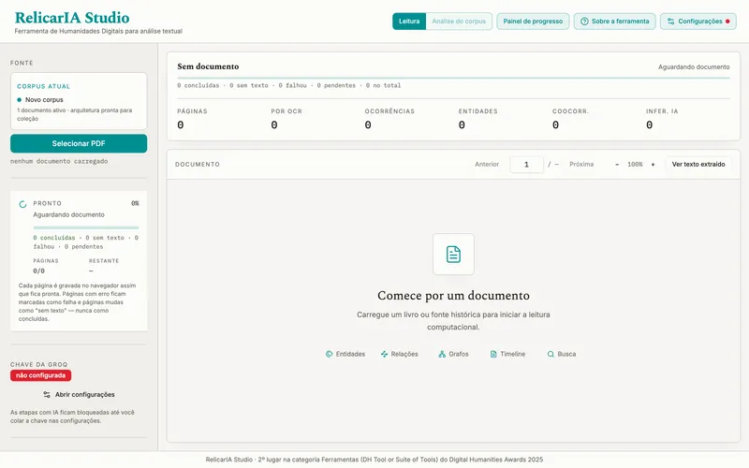The width and height of the screenshot is (749, 468).
Task: Open Sobre a ferramenta page
Action: coord(614,22)
